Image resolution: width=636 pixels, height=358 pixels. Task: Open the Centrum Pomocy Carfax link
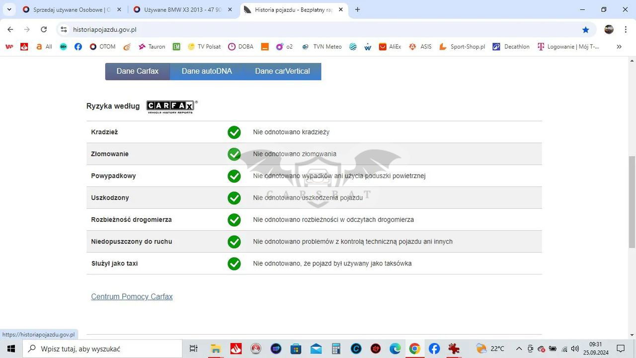[132, 296]
